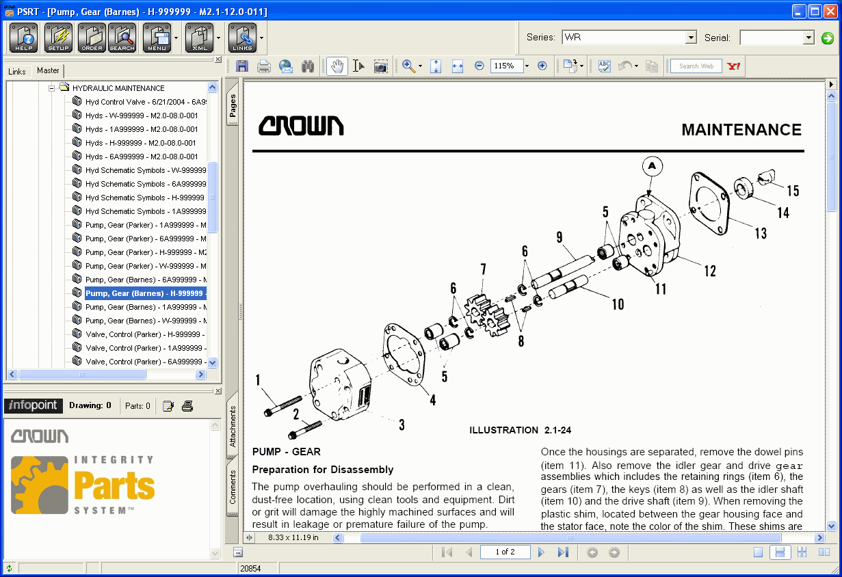Click the Next View forward button
The width and height of the screenshot is (842, 577).
click(614, 552)
